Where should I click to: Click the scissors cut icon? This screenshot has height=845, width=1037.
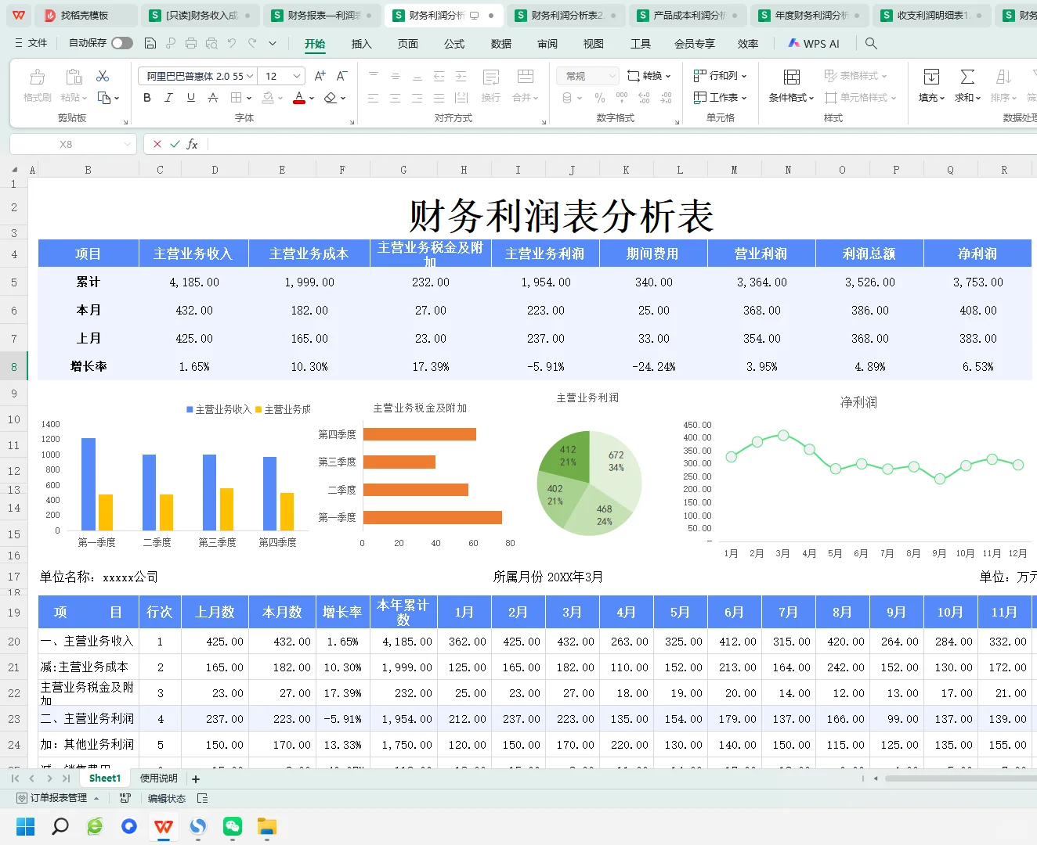pyautogui.click(x=103, y=76)
